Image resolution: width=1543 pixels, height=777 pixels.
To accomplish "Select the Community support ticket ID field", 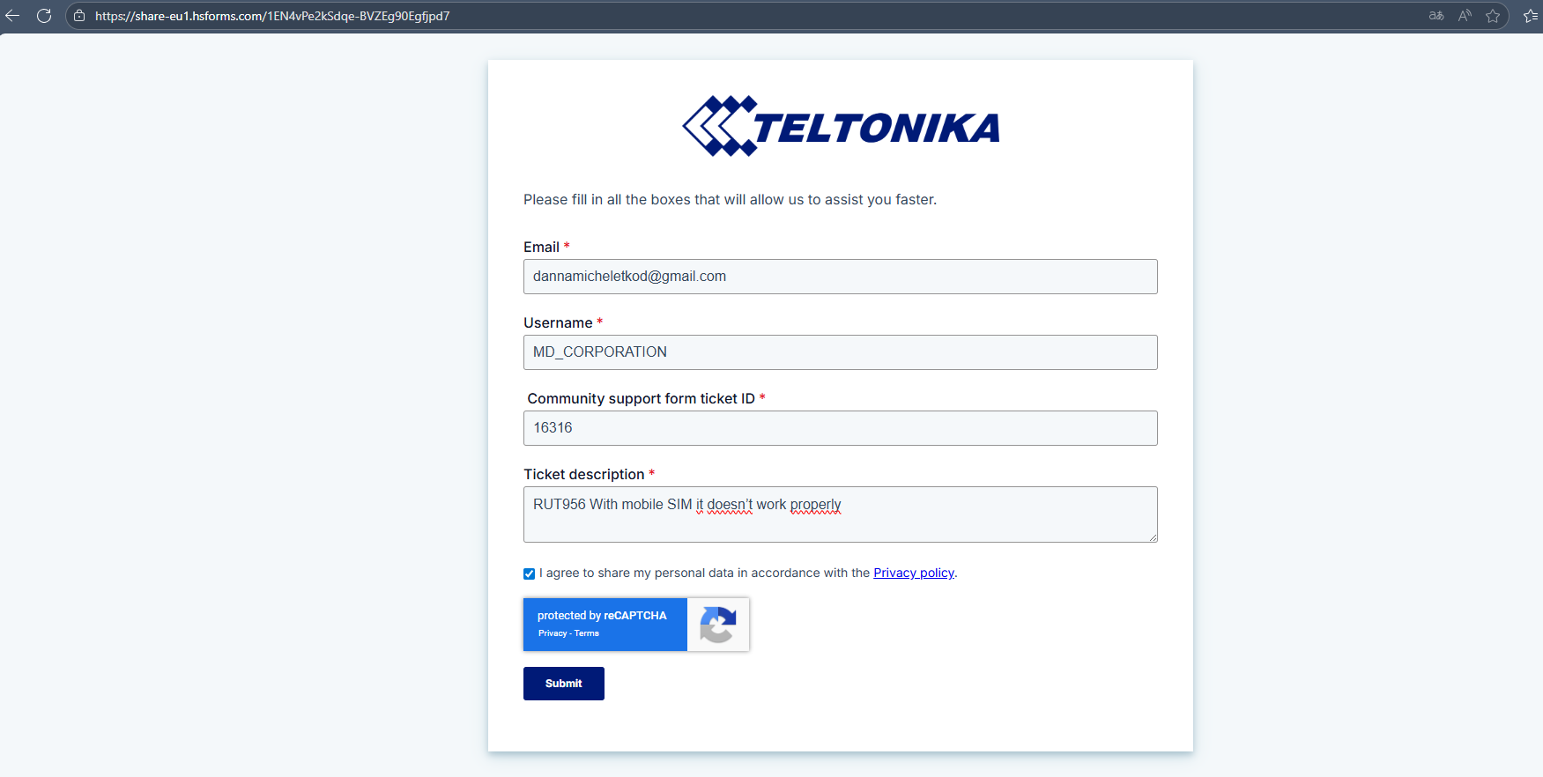I will 840,428.
